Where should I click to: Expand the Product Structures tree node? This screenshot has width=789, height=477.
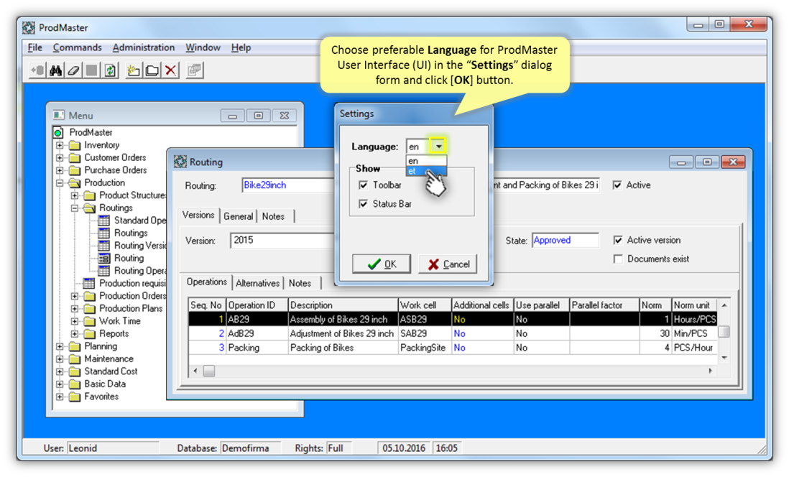75,195
